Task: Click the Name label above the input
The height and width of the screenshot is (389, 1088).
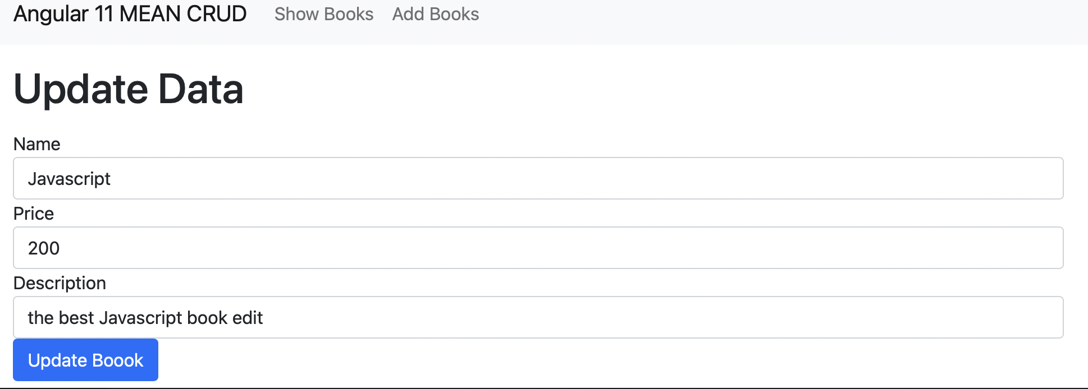Action: pyautogui.click(x=36, y=144)
